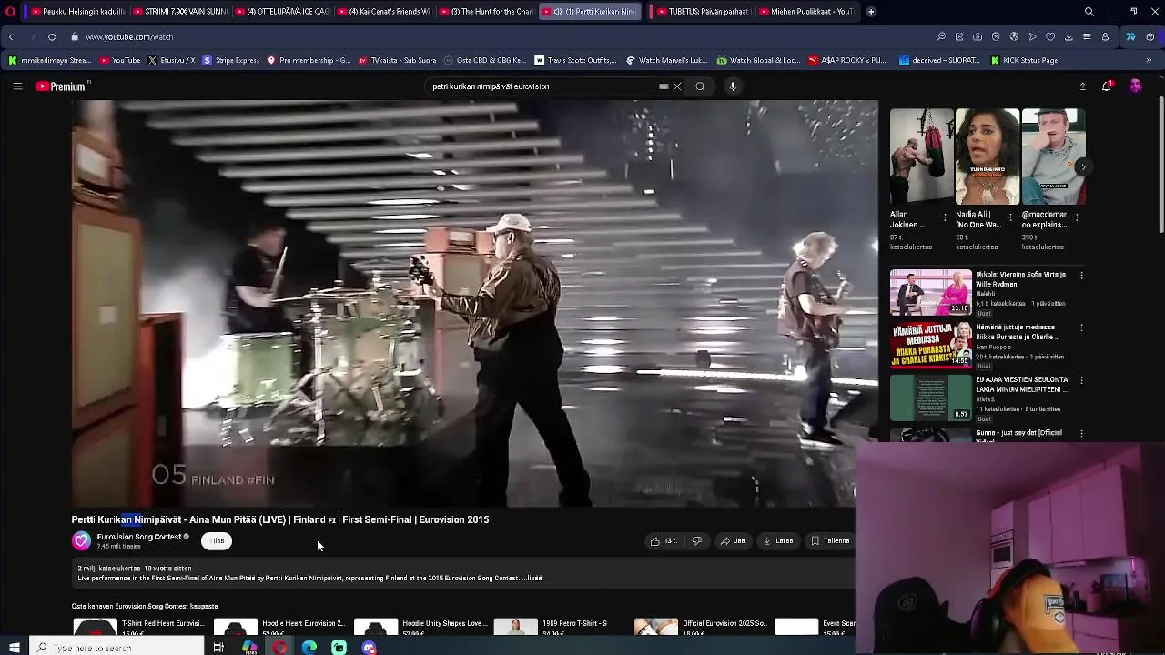Open options for Nadia Ali short
This screenshot has height=655, width=1165.
pos(1011,217)
